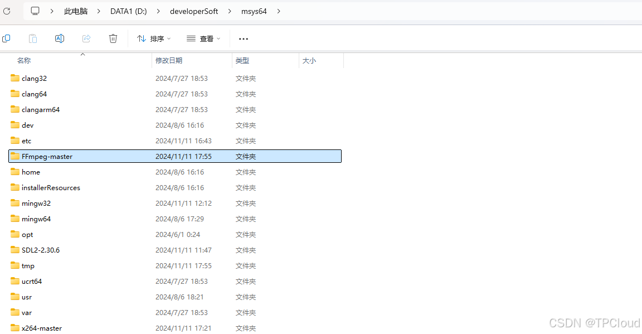Go to 此电脑 in breadcrumb path
642x334 pixels.
[x=76, y=12]
